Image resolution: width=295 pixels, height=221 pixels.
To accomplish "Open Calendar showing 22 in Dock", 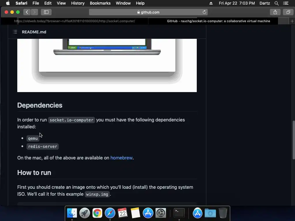I will tap(123, 213).
